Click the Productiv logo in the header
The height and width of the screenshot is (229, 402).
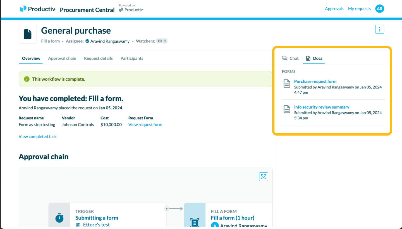[37, 9]
